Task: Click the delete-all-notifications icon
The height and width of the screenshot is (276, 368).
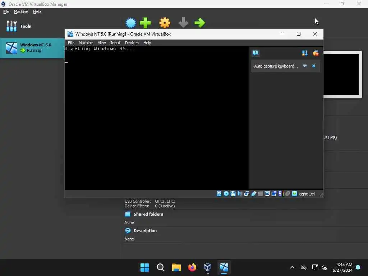Action: click(x=316, y=53)
